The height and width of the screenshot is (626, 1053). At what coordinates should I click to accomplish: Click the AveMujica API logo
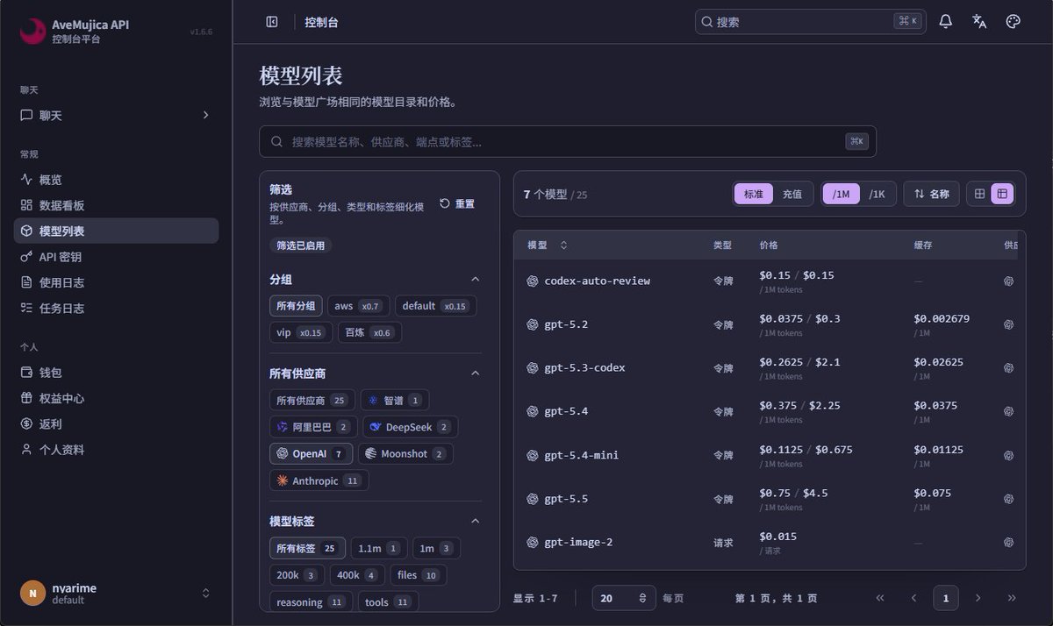coord(32,32)
